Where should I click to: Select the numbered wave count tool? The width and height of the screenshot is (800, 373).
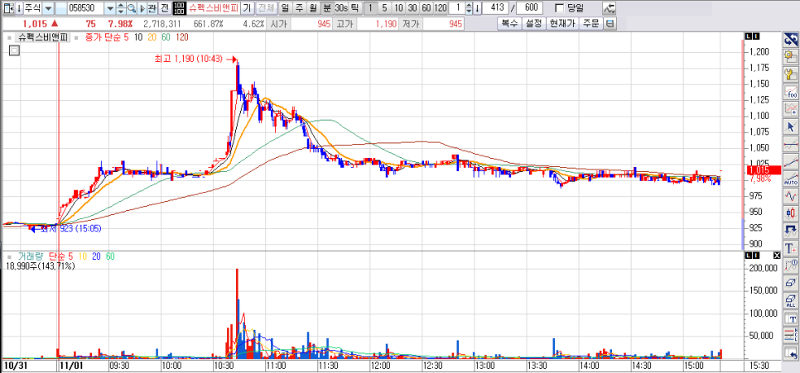pyautogui.click(x=791, y=265)
